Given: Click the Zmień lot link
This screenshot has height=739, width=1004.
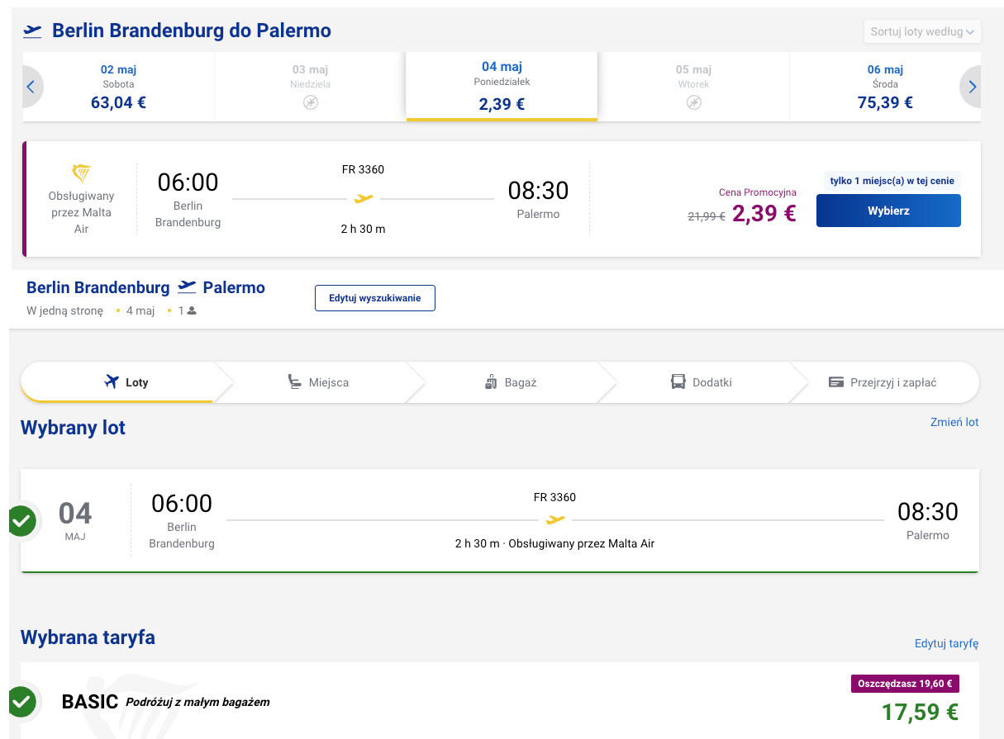Looking at the screenshot, I should tap(954, 422).
